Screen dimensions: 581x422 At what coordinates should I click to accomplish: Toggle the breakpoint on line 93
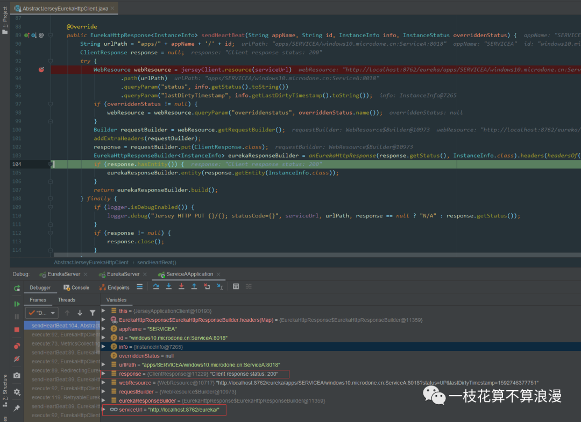click(x=41, y=69)
